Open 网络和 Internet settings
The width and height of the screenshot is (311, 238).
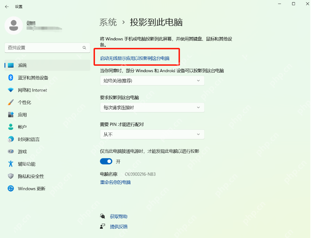[47, 90]
